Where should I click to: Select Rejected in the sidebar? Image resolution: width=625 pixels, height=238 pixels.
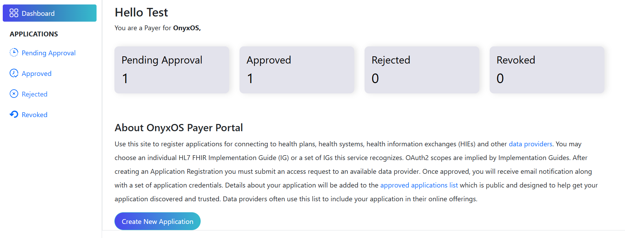34,94
